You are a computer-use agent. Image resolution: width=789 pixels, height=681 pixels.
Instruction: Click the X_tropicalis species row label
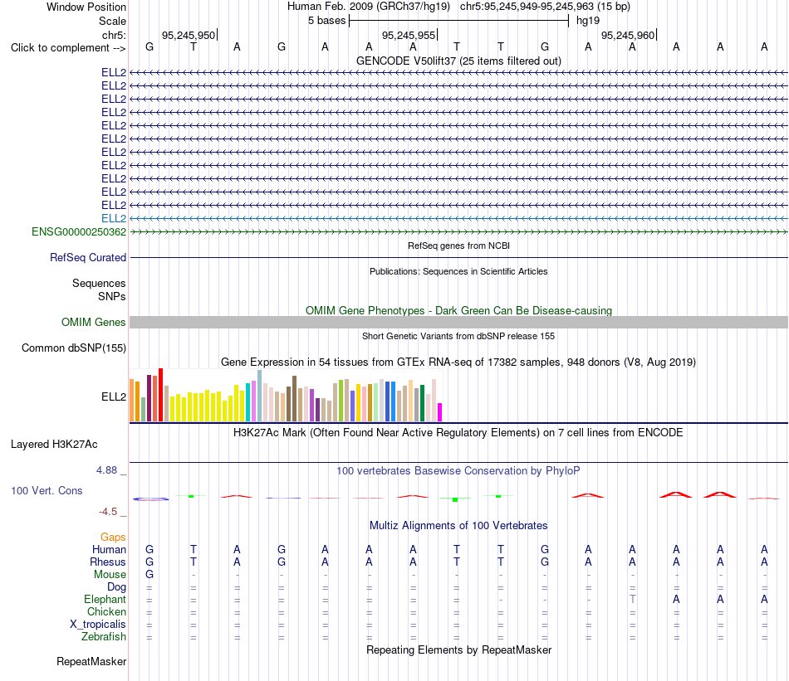point(98,625)
